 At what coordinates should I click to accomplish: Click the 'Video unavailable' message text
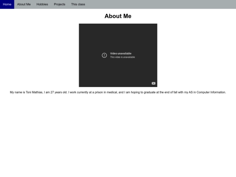click(x=121, y=53)
